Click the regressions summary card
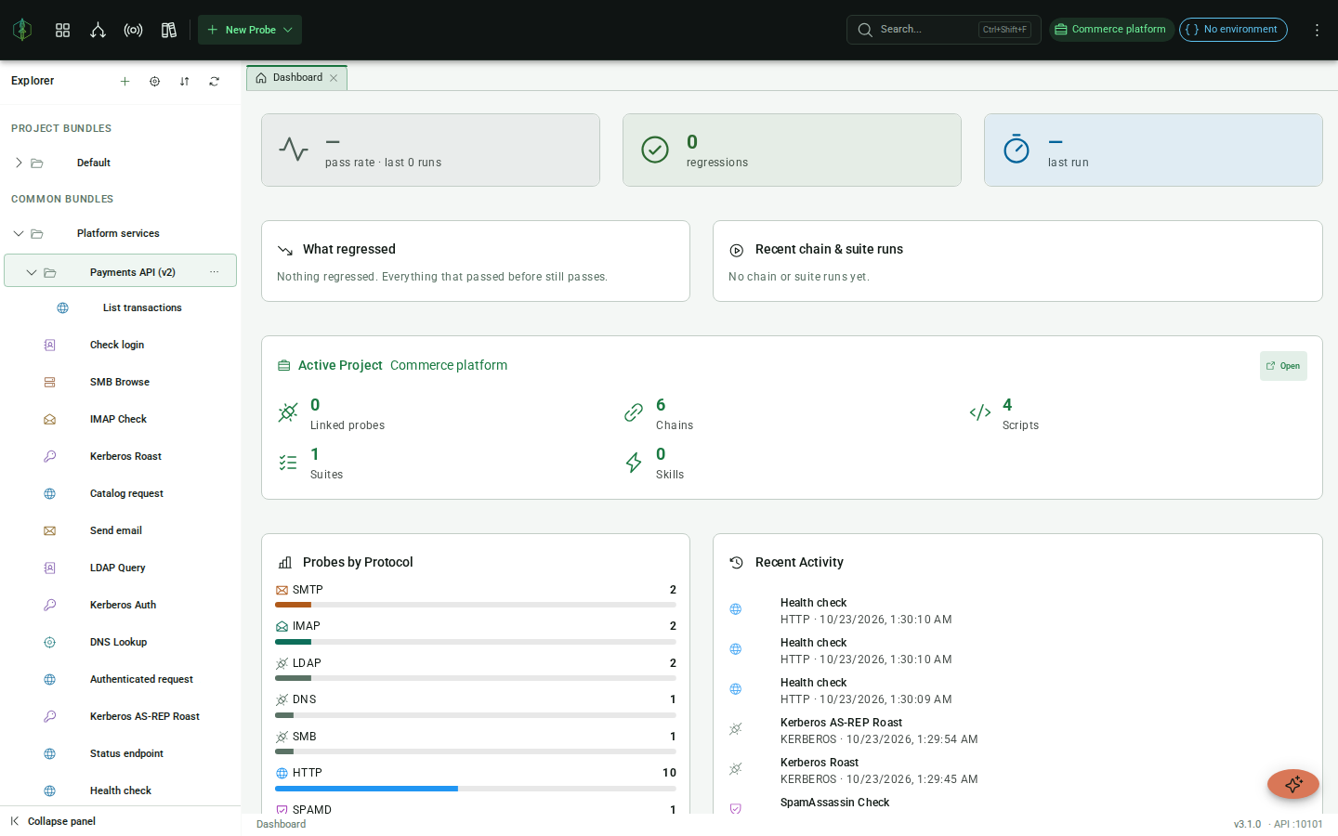The image size is (1338, 836). point(792,150)
